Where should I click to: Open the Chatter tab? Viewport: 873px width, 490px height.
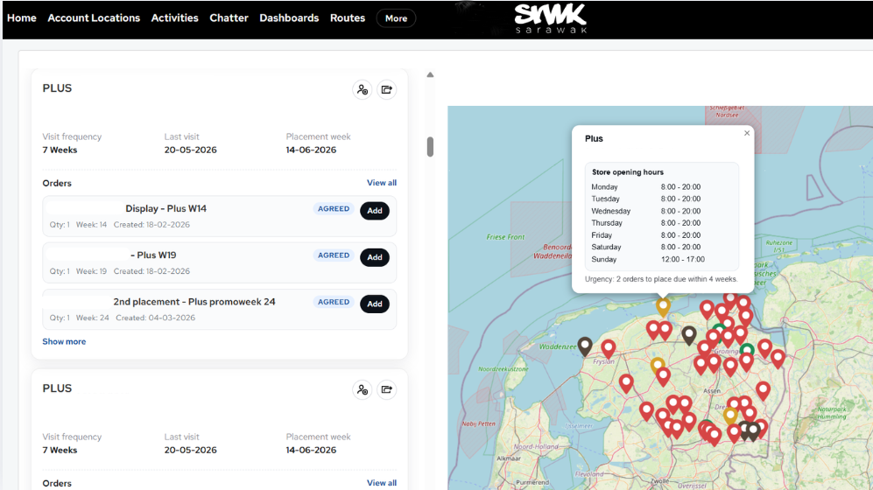[229, 17]
